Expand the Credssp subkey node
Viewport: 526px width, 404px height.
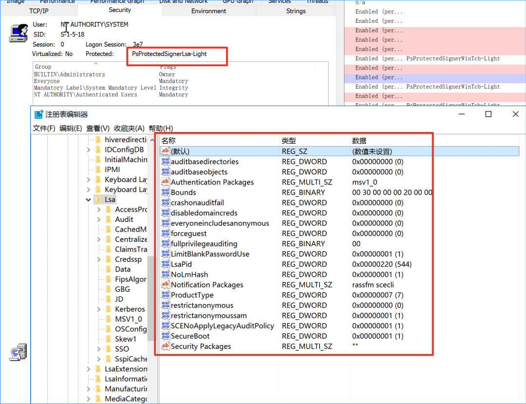point(99,259)
